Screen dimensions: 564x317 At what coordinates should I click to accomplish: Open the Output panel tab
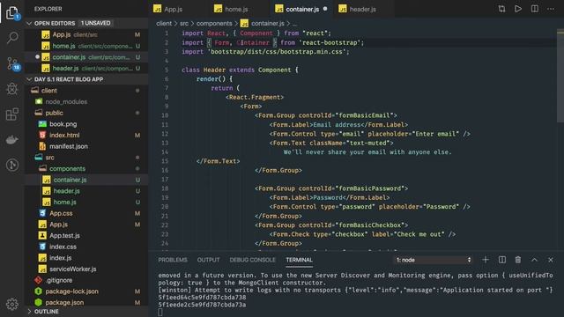208,260
